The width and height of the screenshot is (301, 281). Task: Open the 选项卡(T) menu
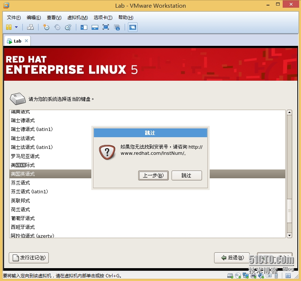click(103, 18)
